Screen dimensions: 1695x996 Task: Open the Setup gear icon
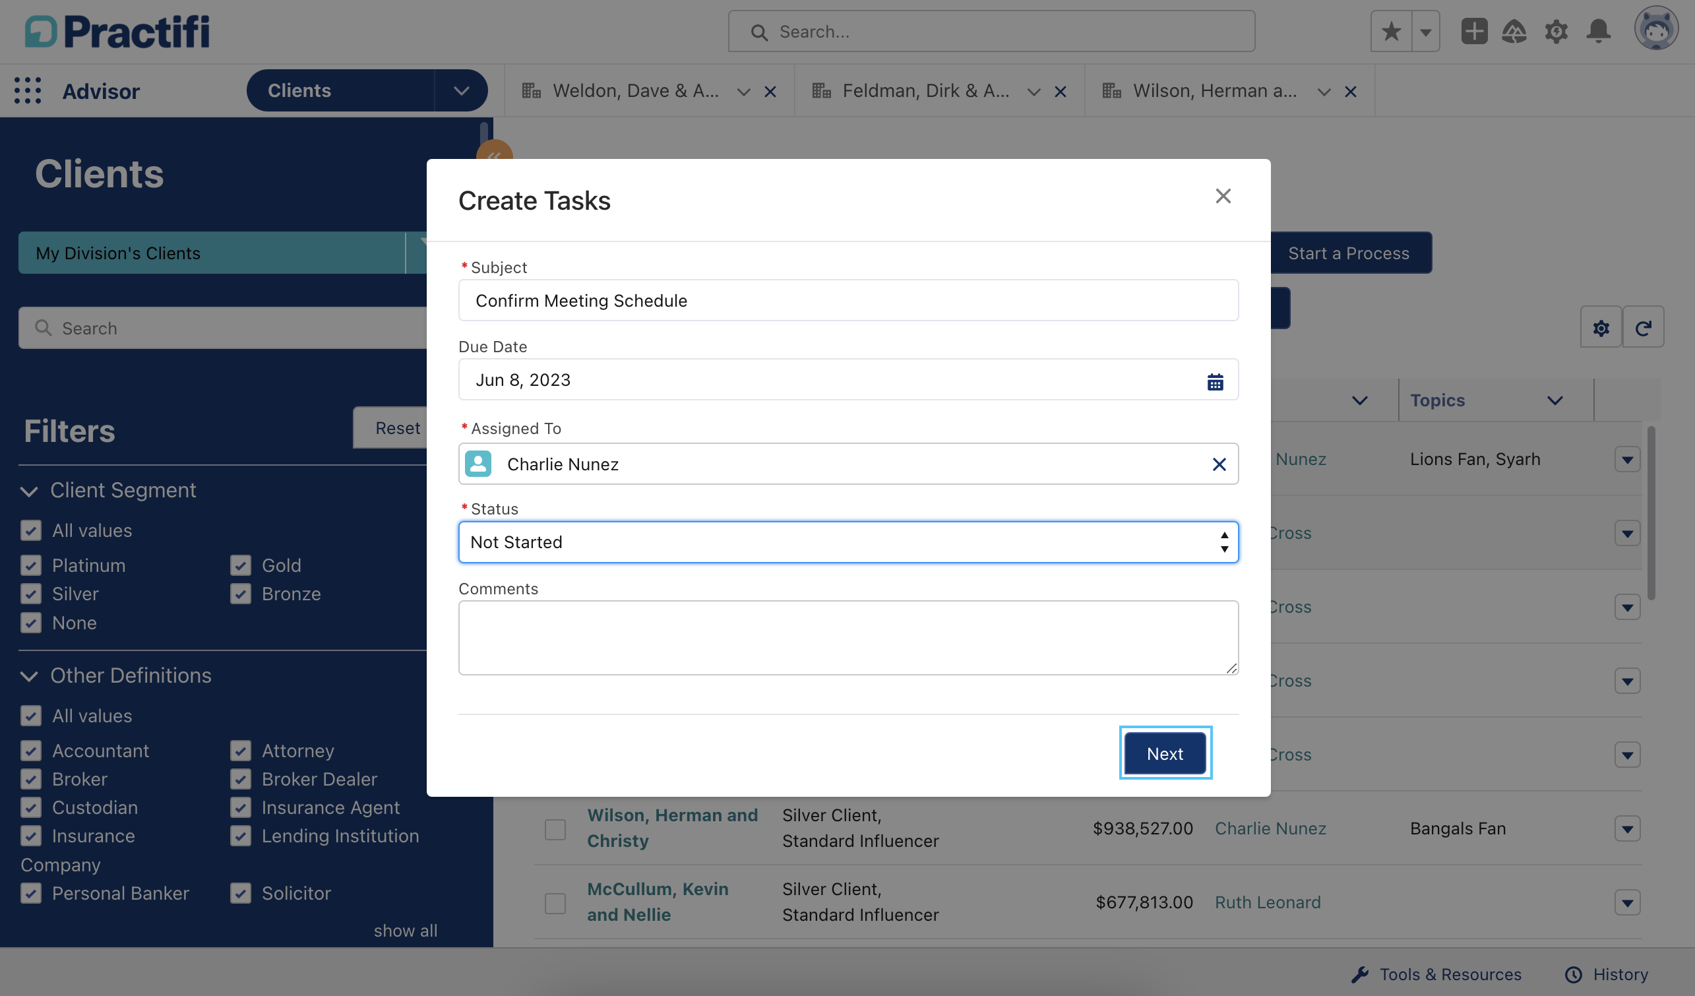tap(1556, 32)
